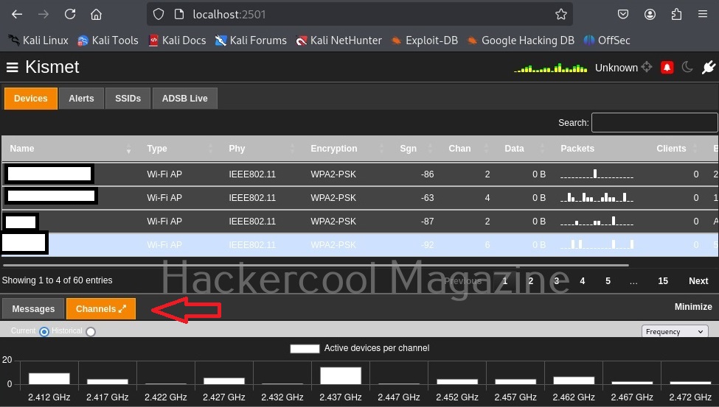Open the red alert bell icon
The height and width of the screenshot is (407, 719).
(x=667, y=68)
